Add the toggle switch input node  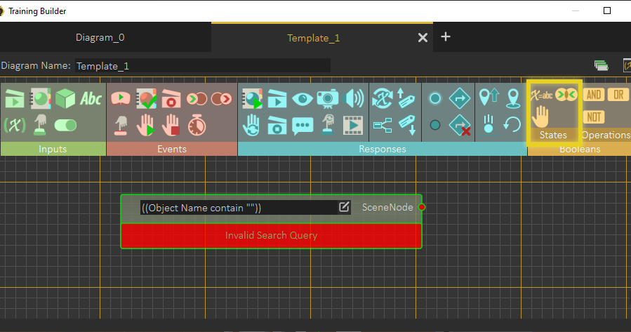[x=65, y=126]
